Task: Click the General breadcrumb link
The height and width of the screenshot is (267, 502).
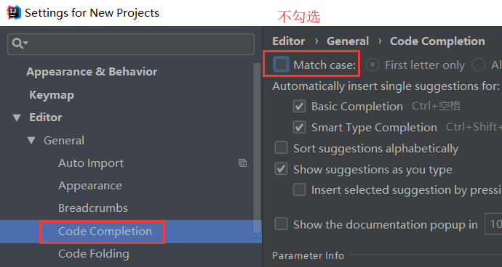Action: tap(348, 41)
